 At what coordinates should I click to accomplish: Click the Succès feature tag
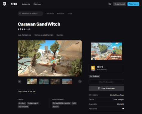(x=56, y=107)
